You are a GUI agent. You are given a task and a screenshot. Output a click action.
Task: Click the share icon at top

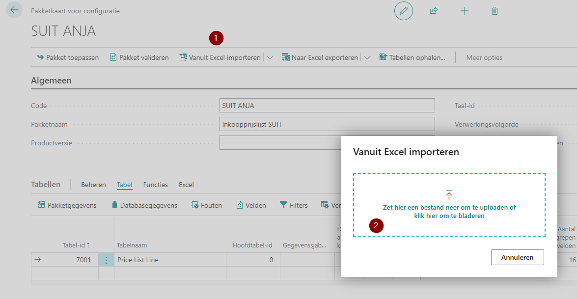[x=434, y=11]
